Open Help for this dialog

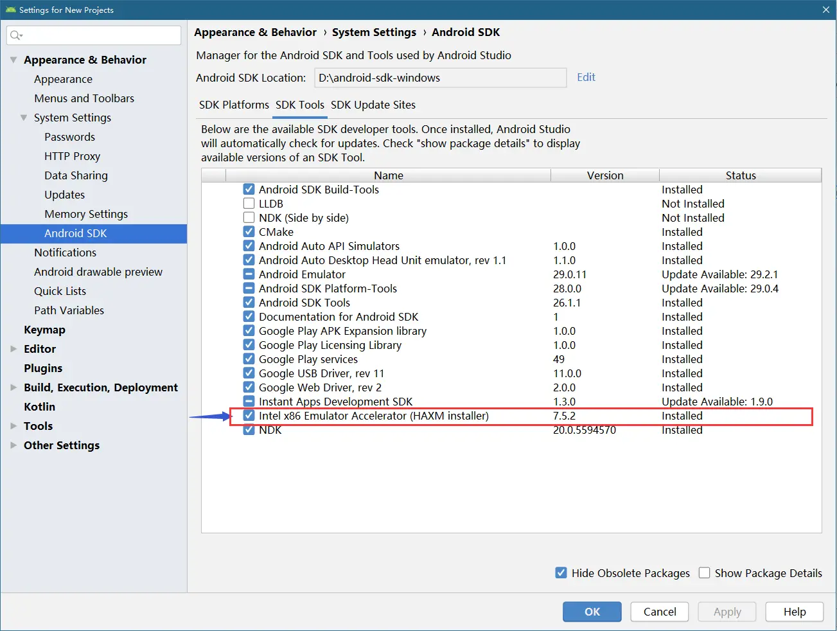pos(795,612)
